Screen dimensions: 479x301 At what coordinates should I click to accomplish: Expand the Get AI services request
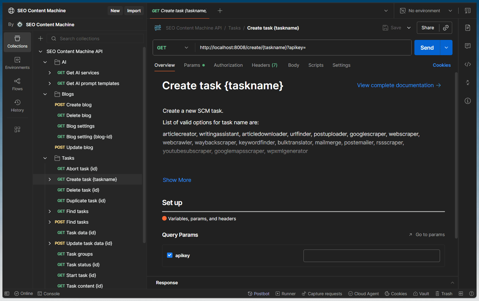[x=50, y=73]
